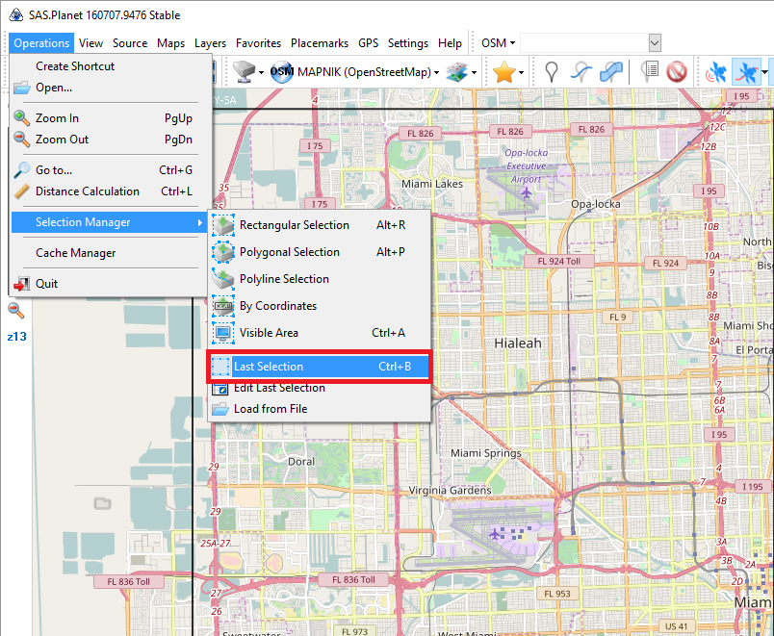
Task: Choose Visible Area selection option
Action: [x=319, y=333]
